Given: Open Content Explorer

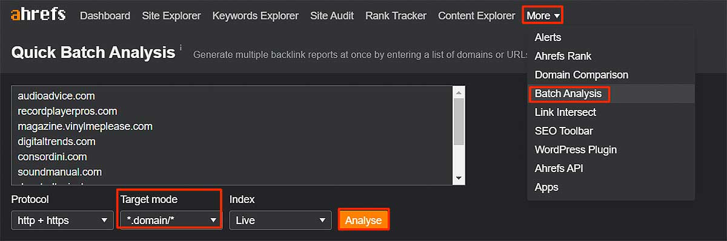Looking at the screenshot, I should tap(476, 16).
